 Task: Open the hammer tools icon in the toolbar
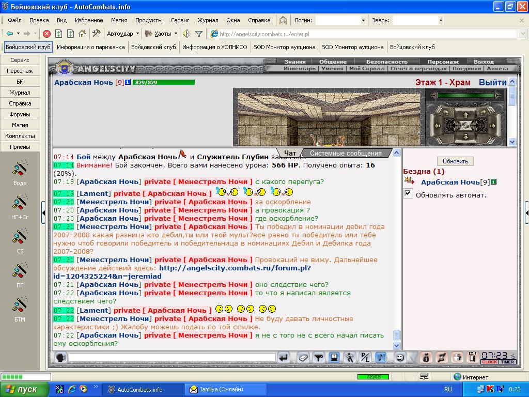pos(96,34)
